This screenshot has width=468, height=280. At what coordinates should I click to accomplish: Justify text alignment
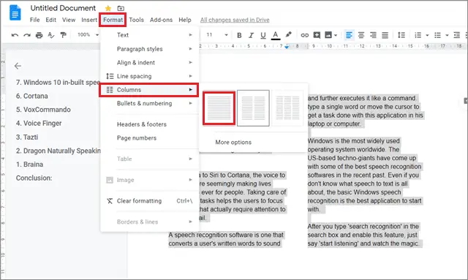385,35
